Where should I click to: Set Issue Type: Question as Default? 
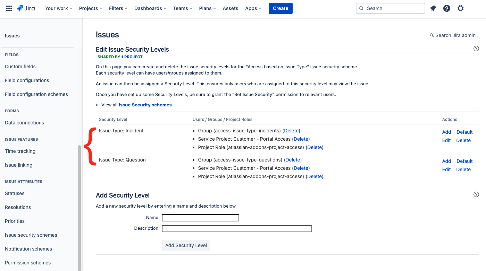click(x=464, y=161)
